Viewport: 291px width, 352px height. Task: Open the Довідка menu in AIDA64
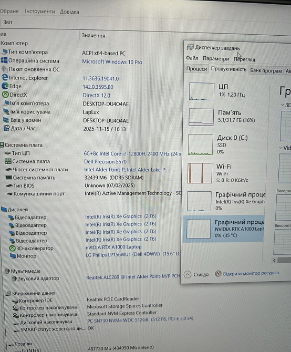pyautogui.click(x=69, y=12)
